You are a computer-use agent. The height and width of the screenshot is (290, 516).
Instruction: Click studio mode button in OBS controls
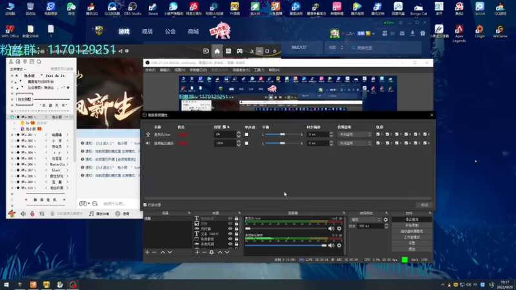pyautogui.click(x=412, y=237)
